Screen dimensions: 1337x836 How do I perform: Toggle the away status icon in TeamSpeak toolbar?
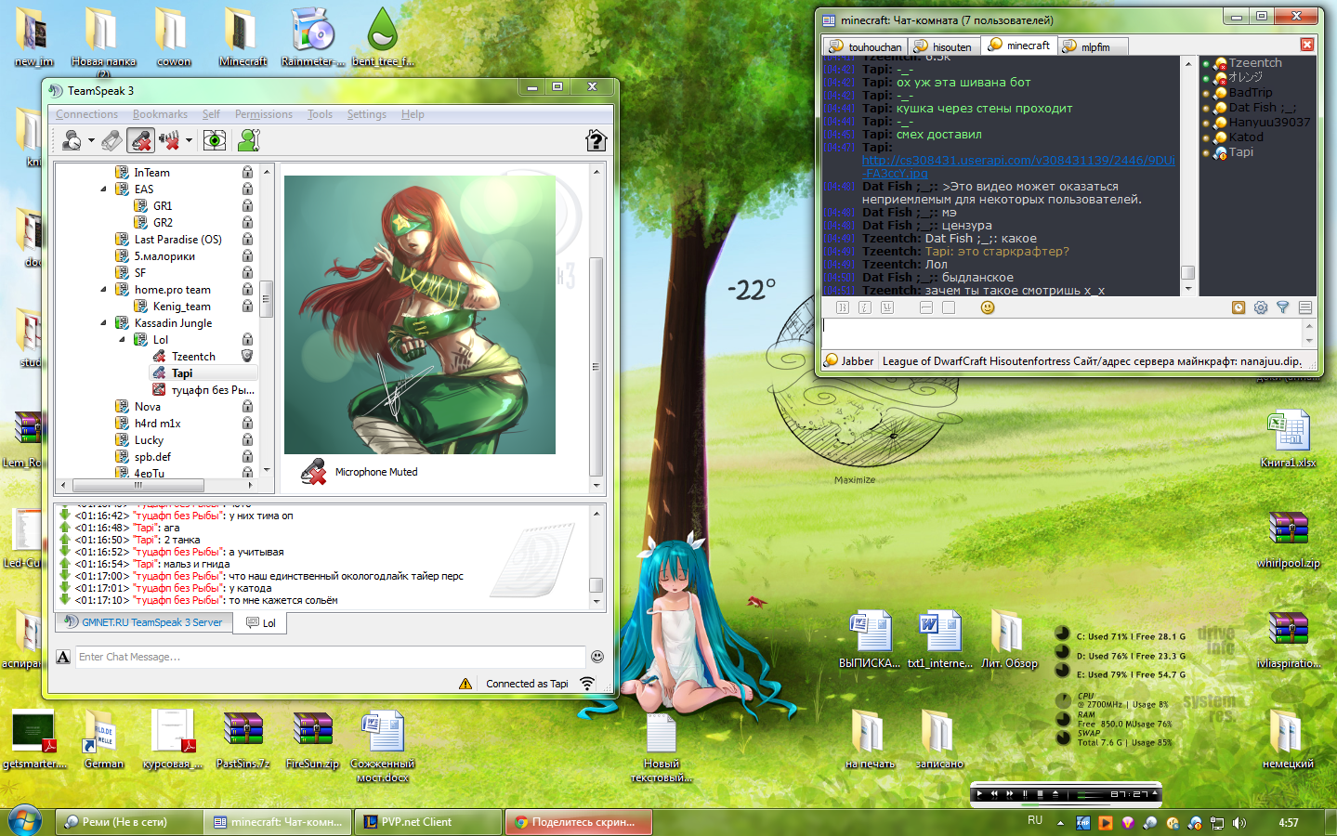click(72, 140)
